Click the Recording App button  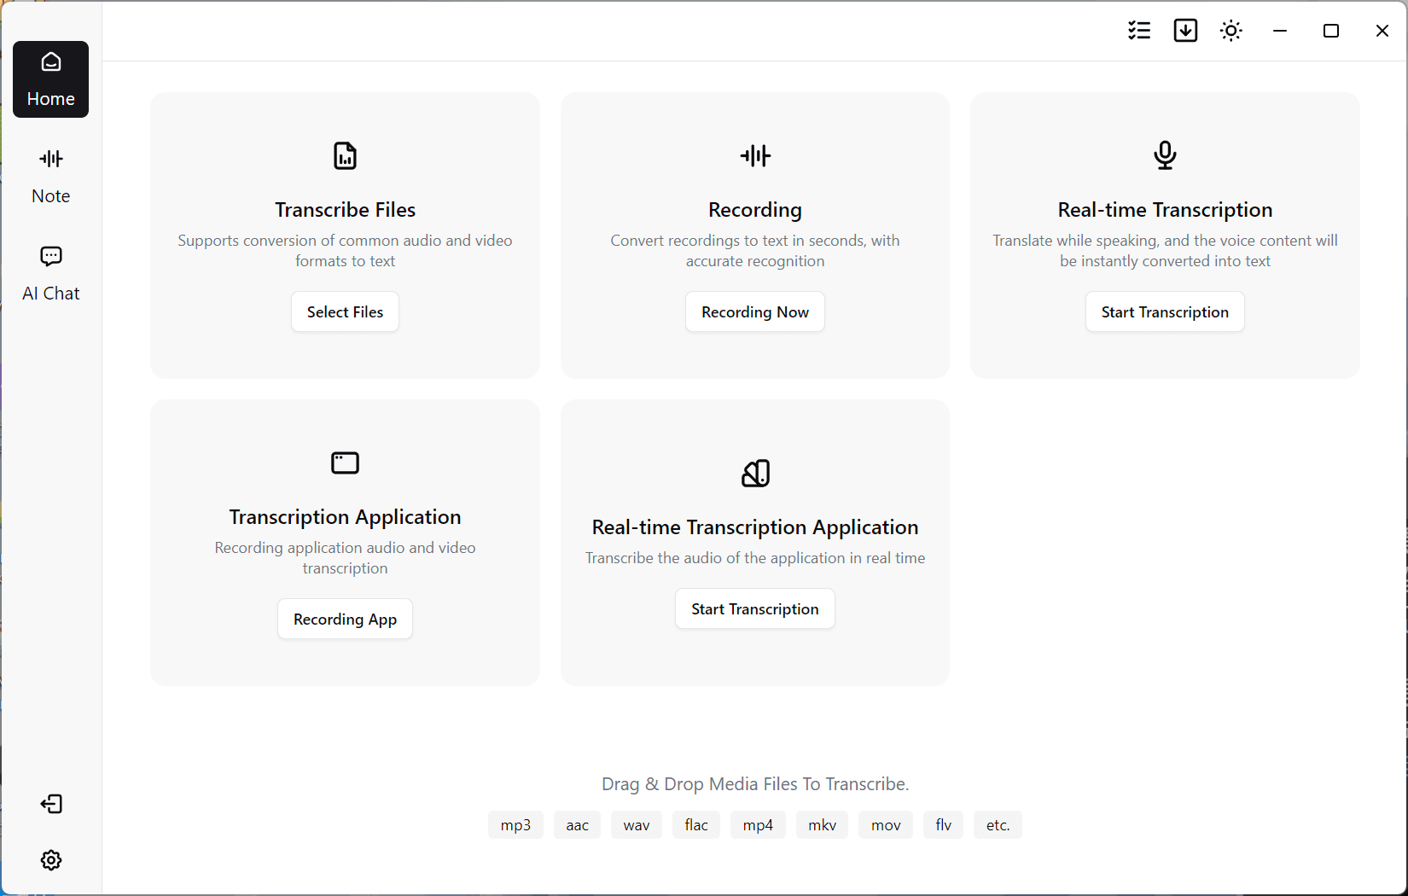click(345, 619)
